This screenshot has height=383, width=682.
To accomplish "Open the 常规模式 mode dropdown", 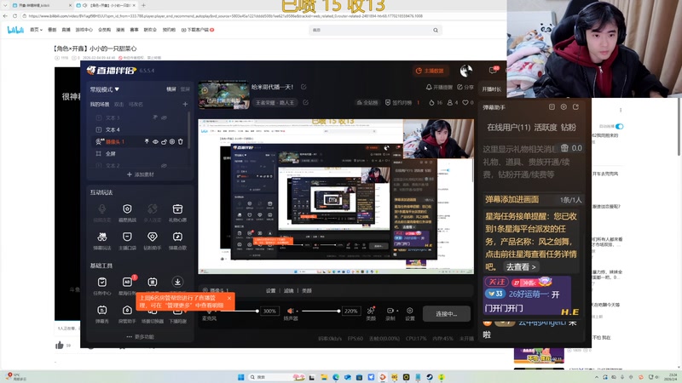I will 104,89.
